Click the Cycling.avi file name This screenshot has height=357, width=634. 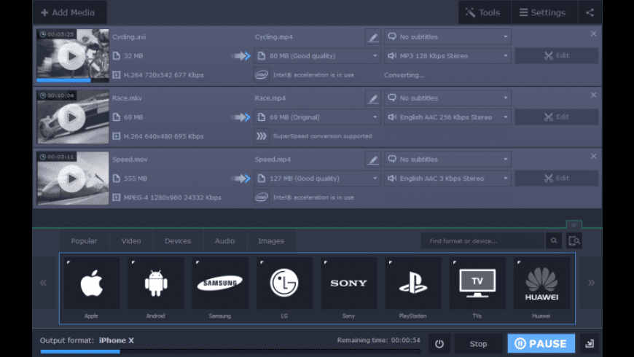pyautogui.click(x=129, y=36)
